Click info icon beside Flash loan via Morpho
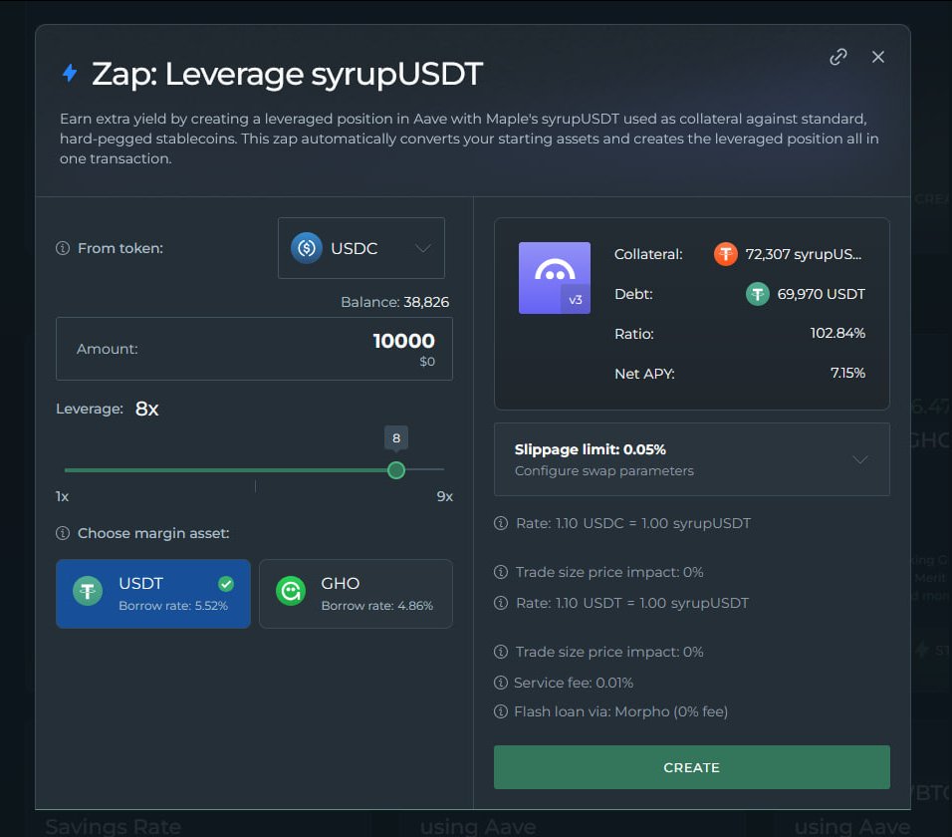Image resolution: width=952 pixels, height=837 pixels. (501, 711)
